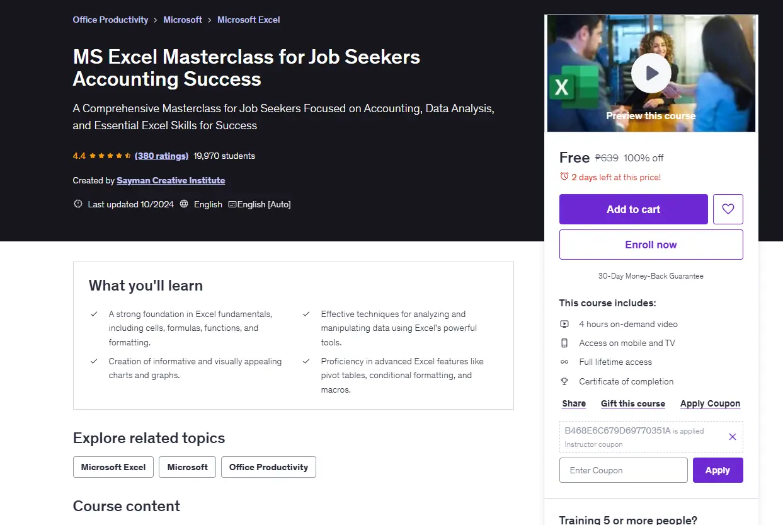Play the course preview video
Screen dimensions: 783x525
click(x=651, y=73)
